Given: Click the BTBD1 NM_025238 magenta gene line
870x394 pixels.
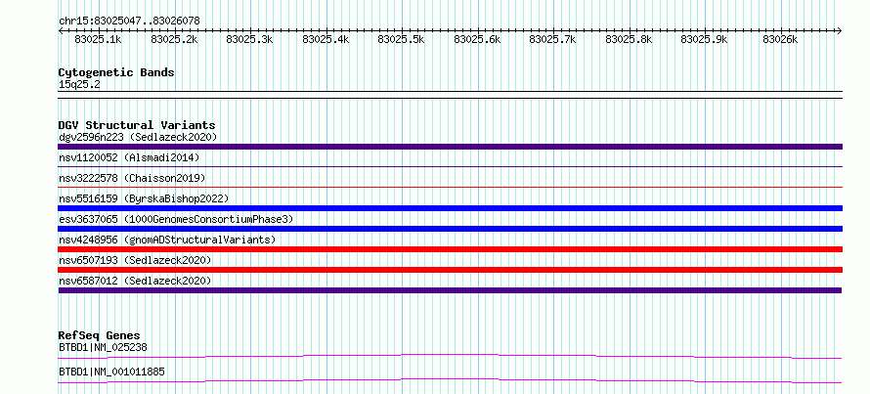Looking at the screenshot, I should (450, 356).
